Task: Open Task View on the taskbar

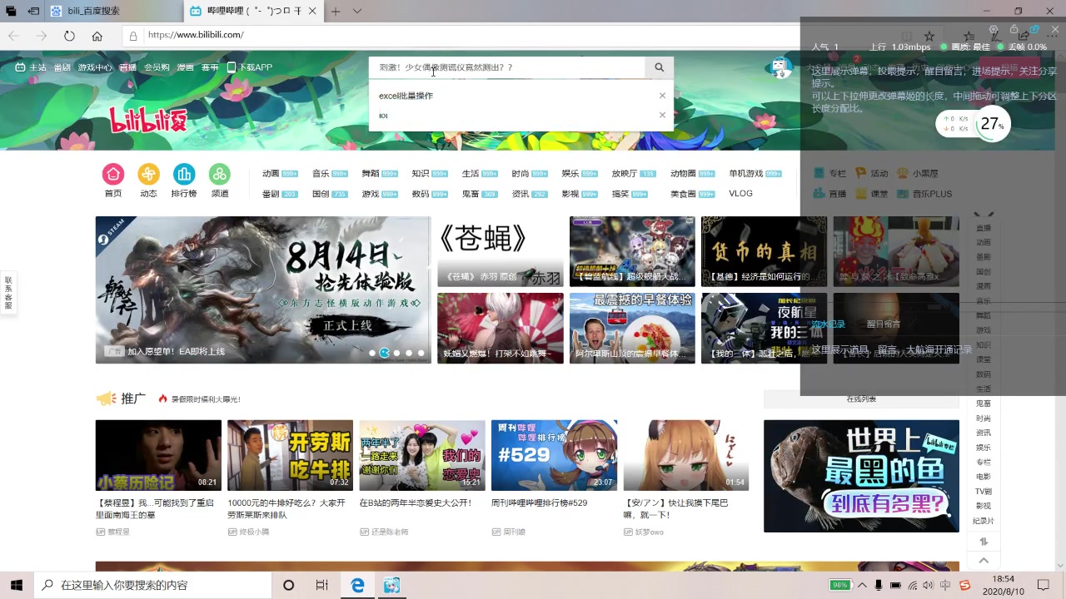Action: (x=322, y=585)
